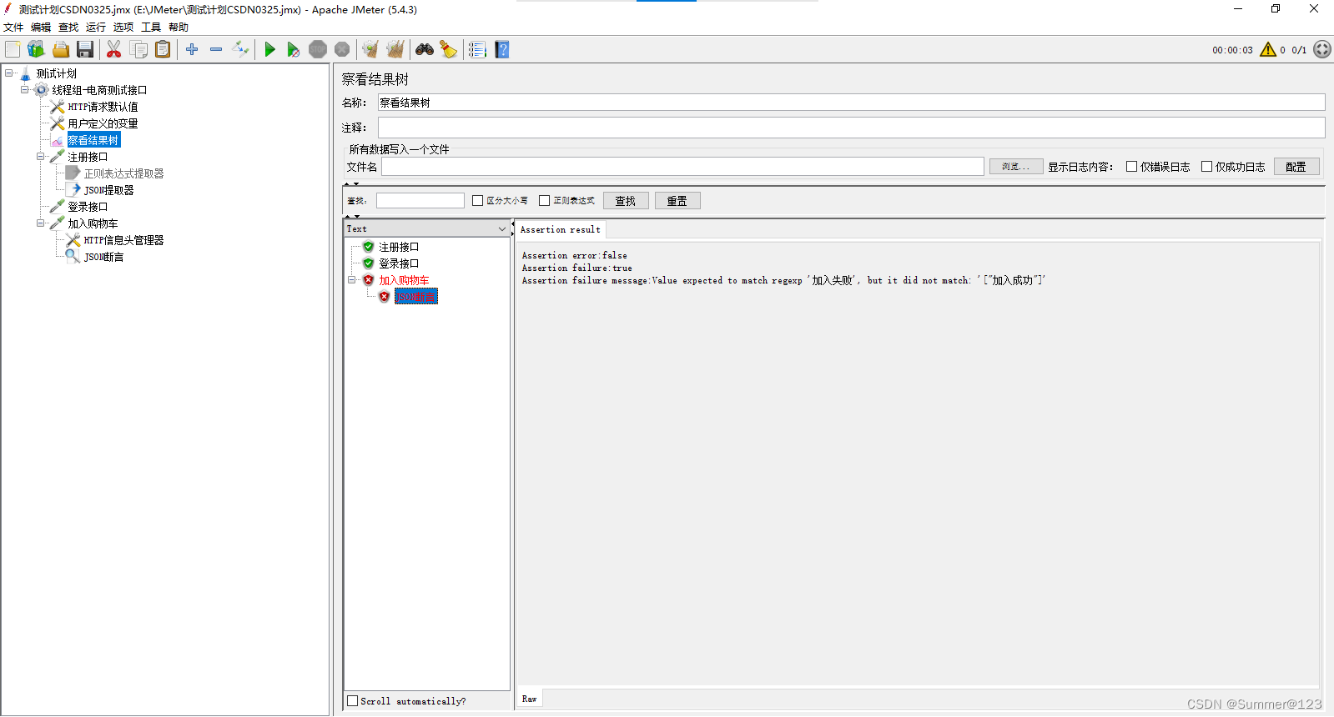The width and height of the screenshot is (1334, 717).
Task: Select JSON断言 in test plan tree
Action: 103,257
